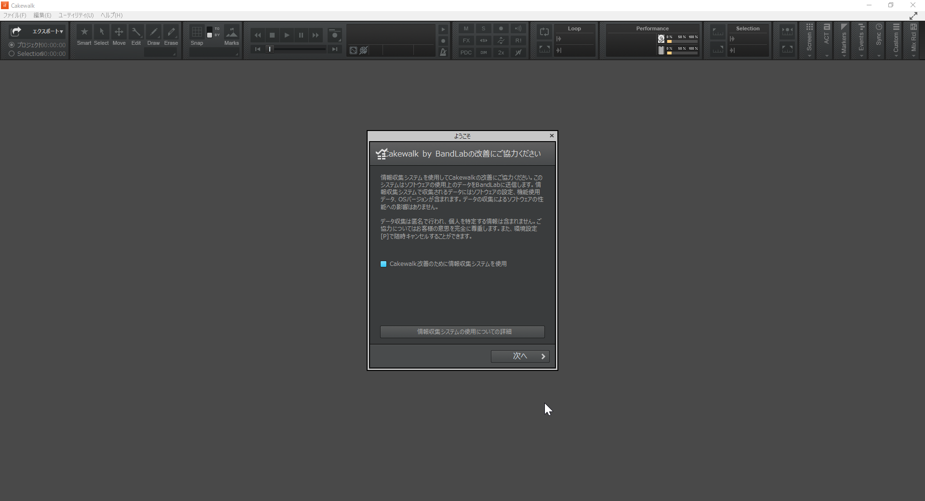
Task: Click the CPU usage meter
Action: 678,50
